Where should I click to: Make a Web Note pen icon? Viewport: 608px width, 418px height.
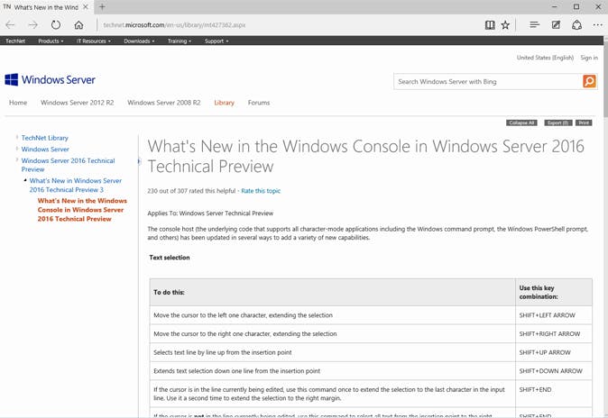556,25
